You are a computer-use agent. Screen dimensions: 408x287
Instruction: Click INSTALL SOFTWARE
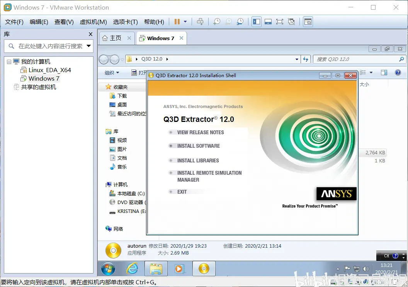[x=199, y=146]
